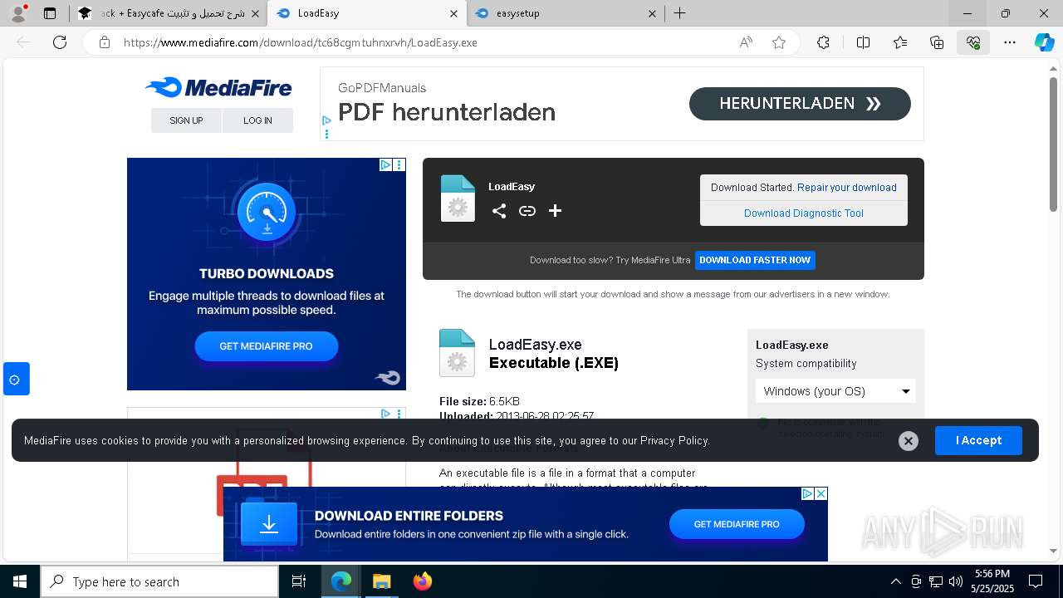
Task: Click the taskbar clock showing 5:56 PM
Action: 992,581
